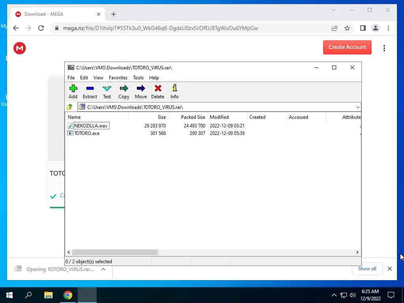Click the horizontal scrollbar thumb
Viewport: 404px width, 303px height.
pos(115,252)
